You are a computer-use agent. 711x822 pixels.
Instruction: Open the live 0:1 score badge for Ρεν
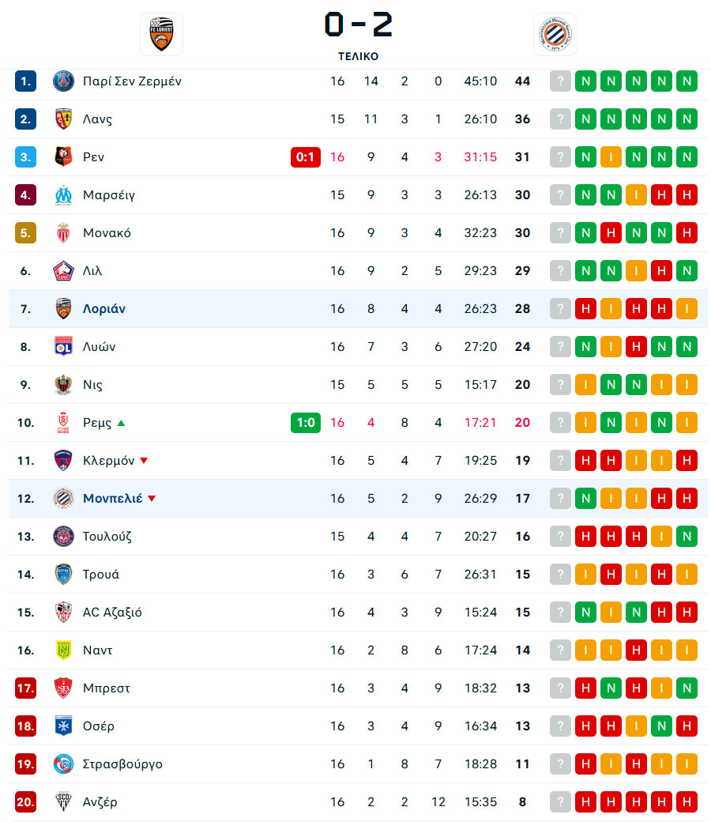tap(306, 156)
